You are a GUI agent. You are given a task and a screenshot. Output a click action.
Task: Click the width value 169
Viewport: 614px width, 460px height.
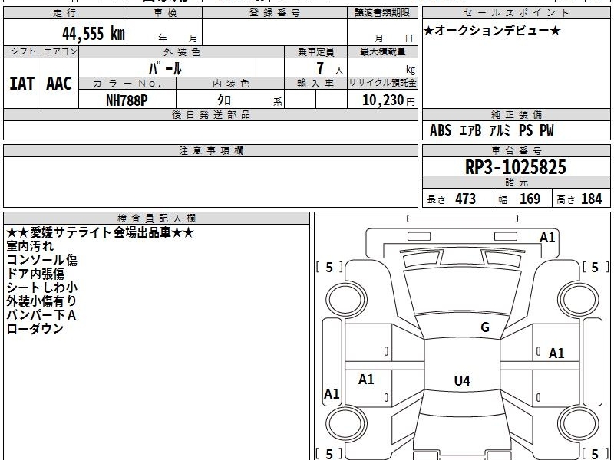[x=530, y=199]
